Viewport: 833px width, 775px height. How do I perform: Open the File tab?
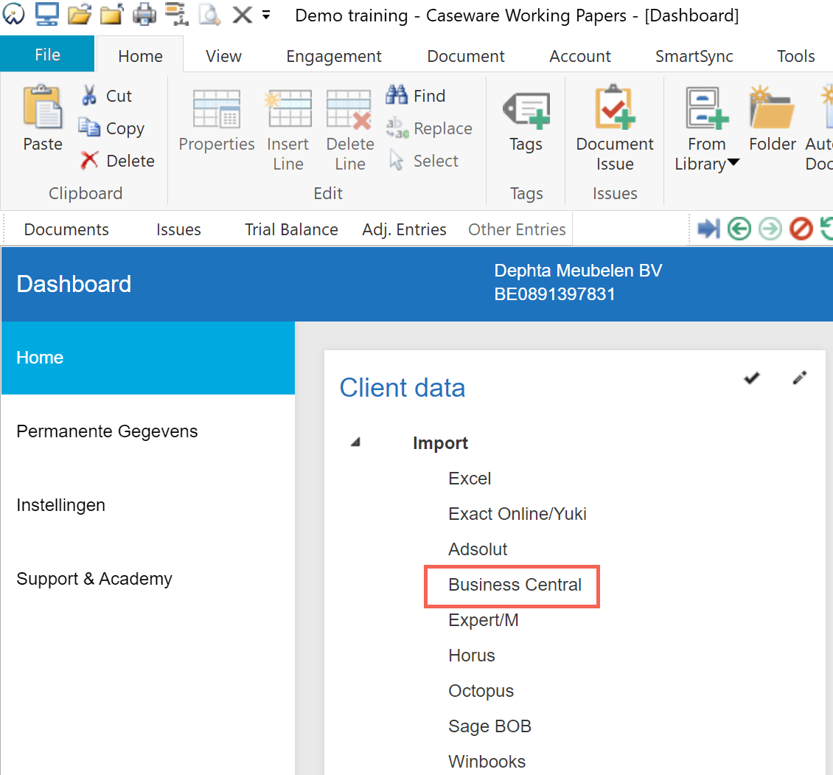coord(47,55)
